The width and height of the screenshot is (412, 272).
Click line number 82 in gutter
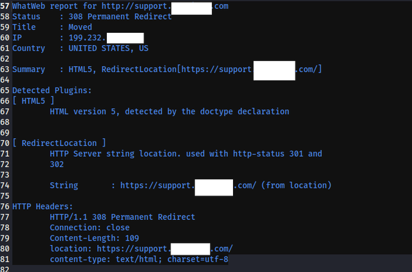5,270
